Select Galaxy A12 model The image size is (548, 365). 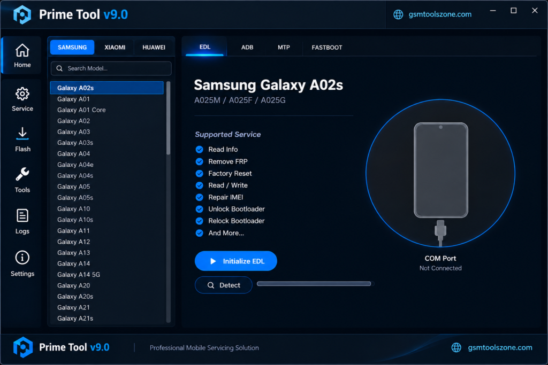point(106,242)
